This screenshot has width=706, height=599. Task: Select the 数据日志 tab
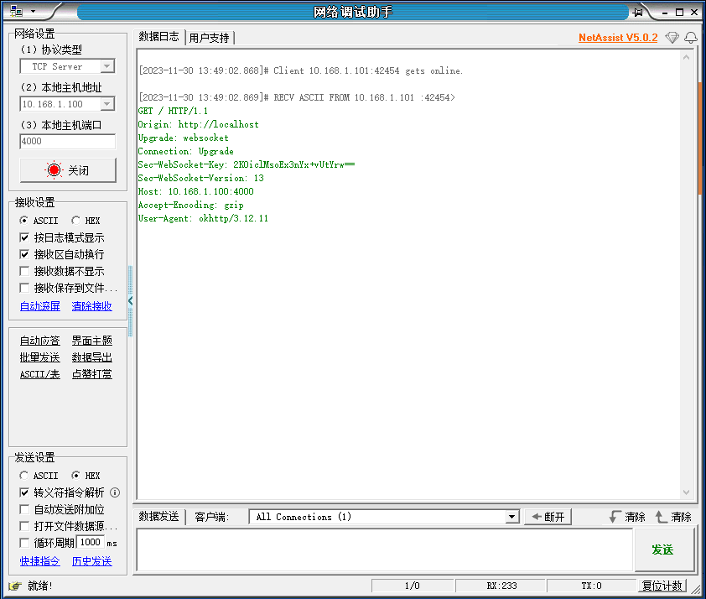tap(158, 37)
